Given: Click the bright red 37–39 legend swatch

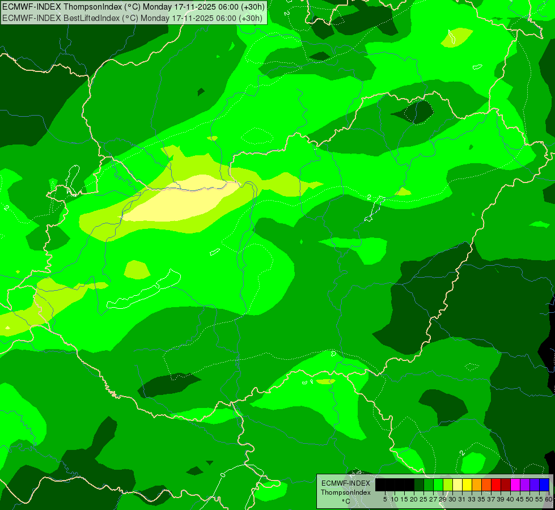Looking at the screenshot, I should coord(495,484).
